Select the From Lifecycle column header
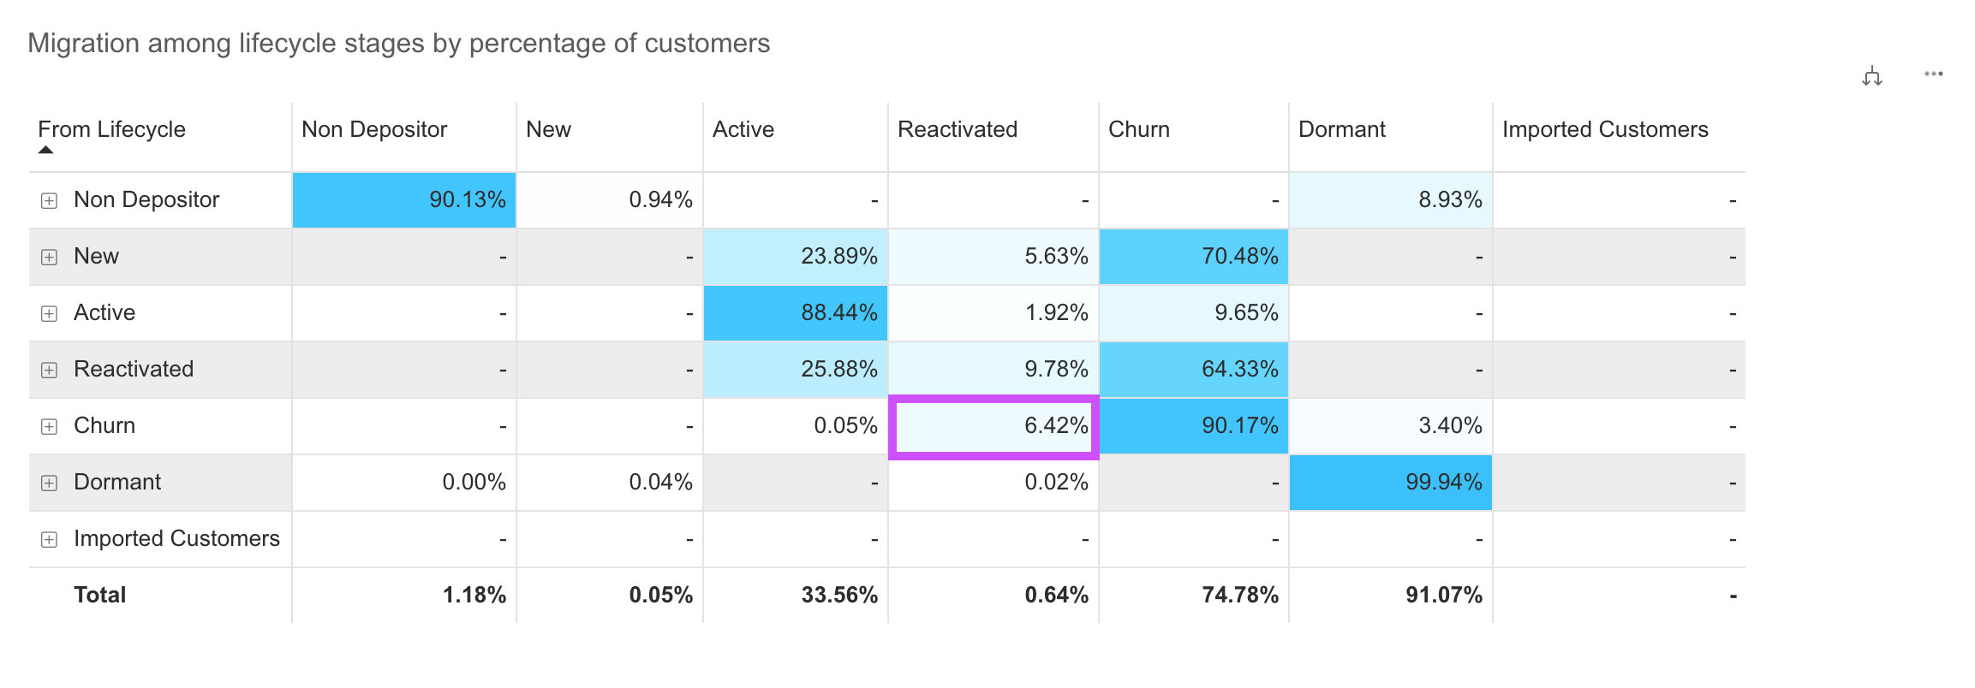 point(111,129)
